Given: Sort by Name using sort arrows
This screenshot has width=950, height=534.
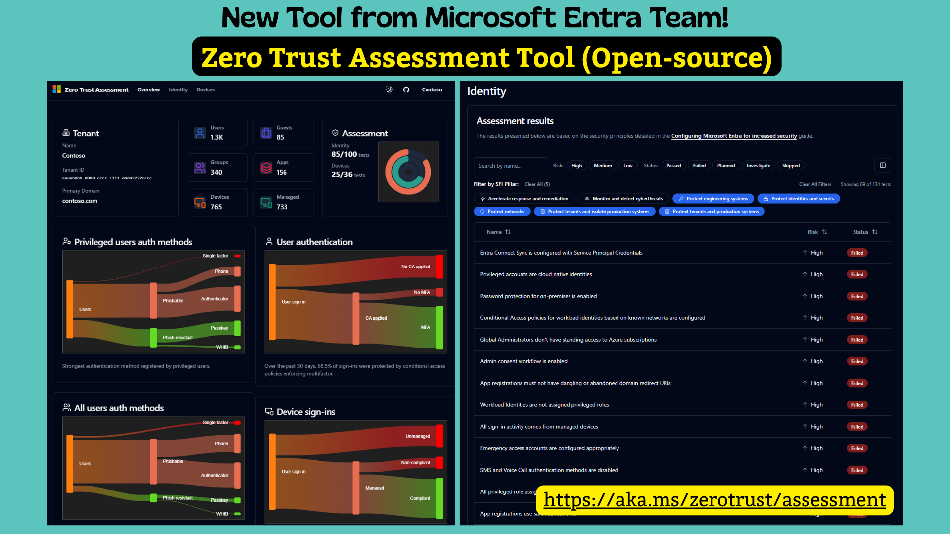Looking at the screenshot, I should (x=508, y=232).
